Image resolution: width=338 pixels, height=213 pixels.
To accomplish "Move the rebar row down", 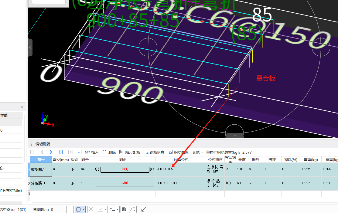I will tap(79, 152).
